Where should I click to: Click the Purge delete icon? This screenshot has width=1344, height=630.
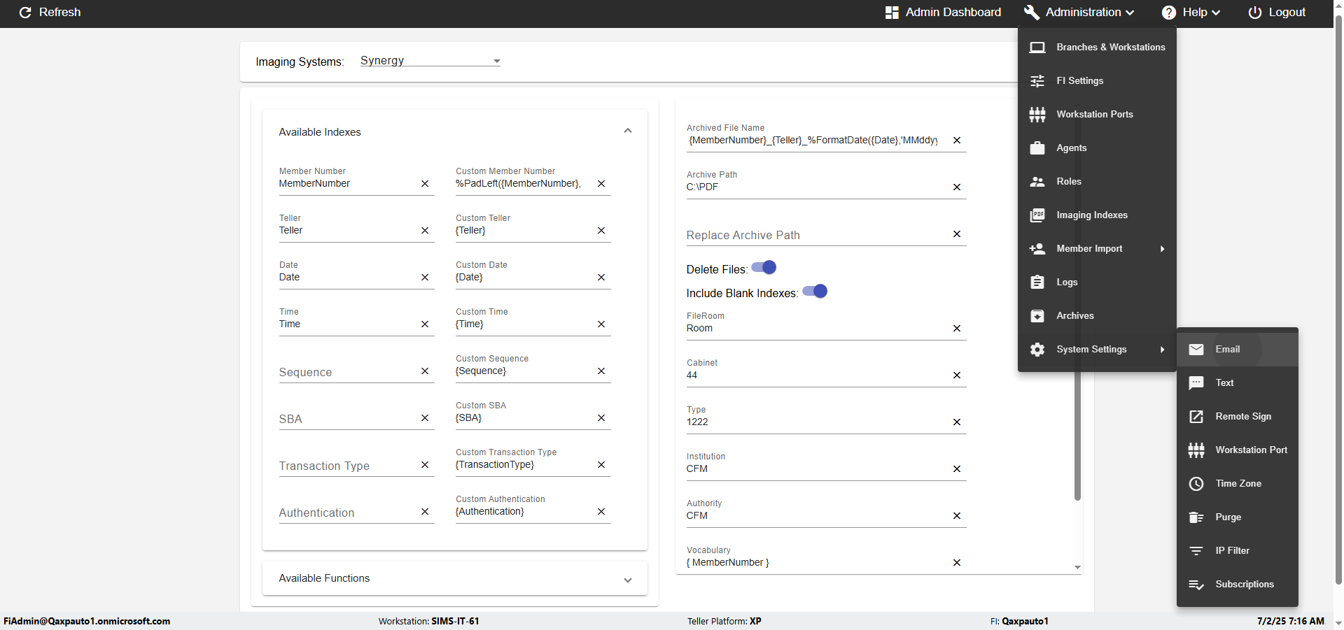(x=1196, y=517)
